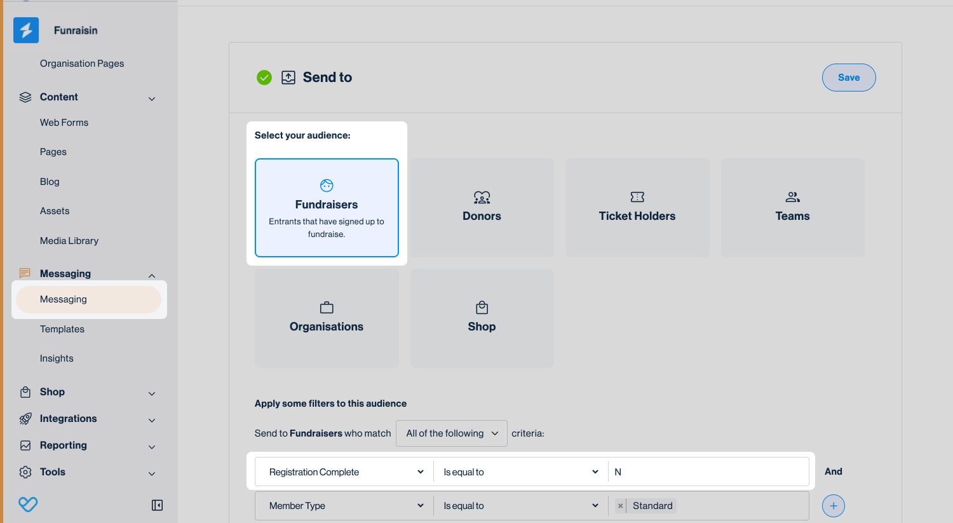
Task: Collapse the sidebar with the panel icon
Action: tap(157, 505)
